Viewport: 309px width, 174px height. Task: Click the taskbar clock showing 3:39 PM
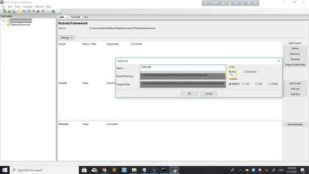(x=292, y=170)
